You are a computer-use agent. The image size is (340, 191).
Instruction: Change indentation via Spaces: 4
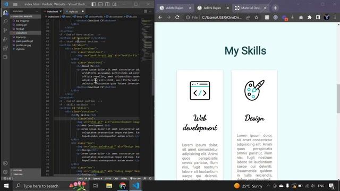(97, 178)
